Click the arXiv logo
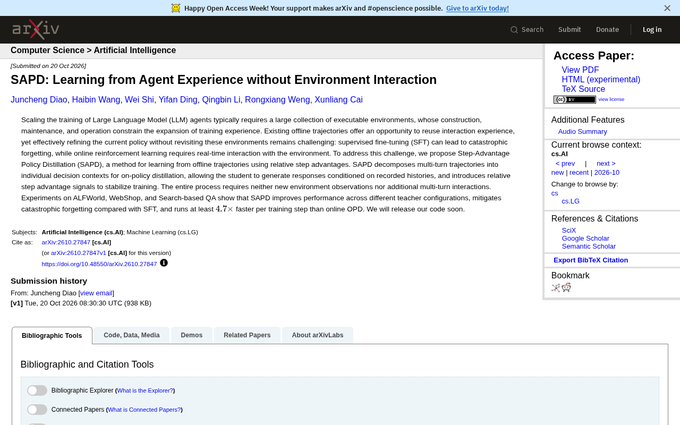 [x=36, y=29]
